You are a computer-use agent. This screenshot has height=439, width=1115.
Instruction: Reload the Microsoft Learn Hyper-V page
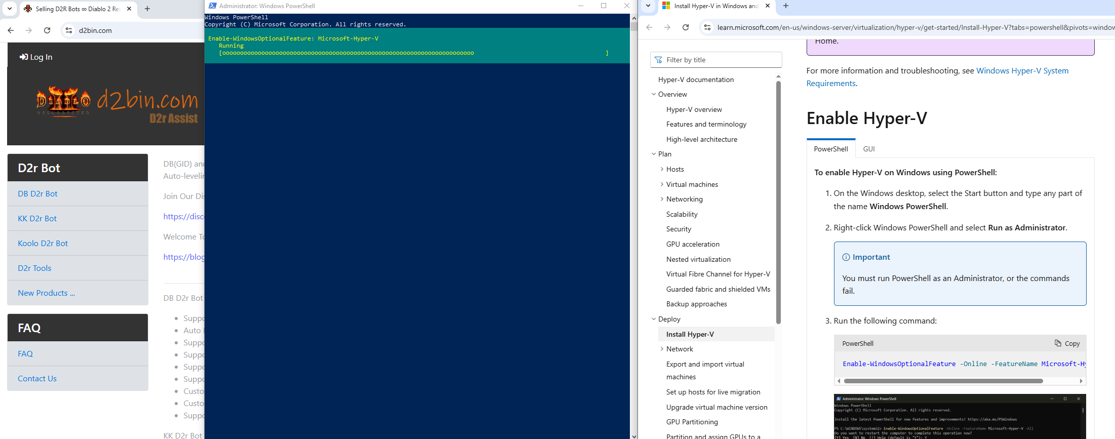[686, 27]
